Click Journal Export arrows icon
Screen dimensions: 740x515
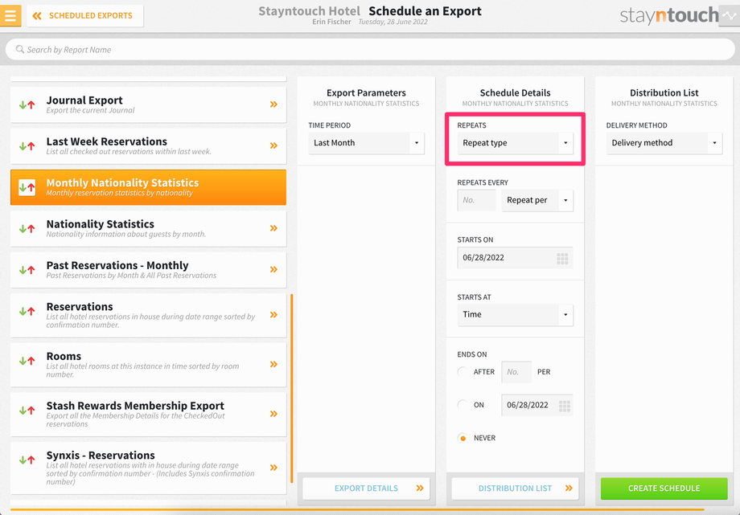27,104
